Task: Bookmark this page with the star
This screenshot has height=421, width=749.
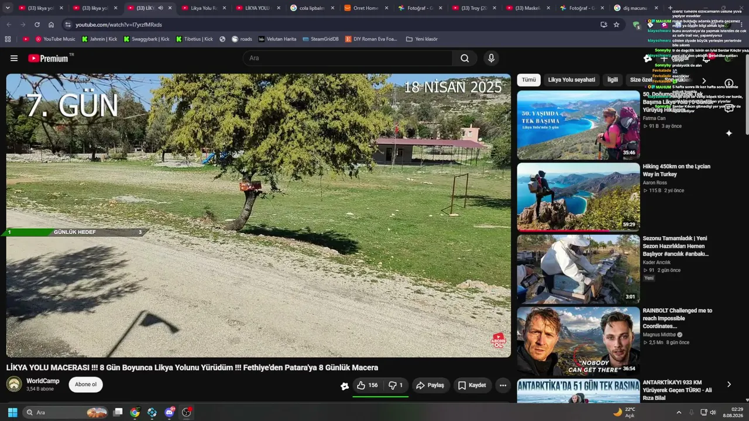Action: (616, 25)
